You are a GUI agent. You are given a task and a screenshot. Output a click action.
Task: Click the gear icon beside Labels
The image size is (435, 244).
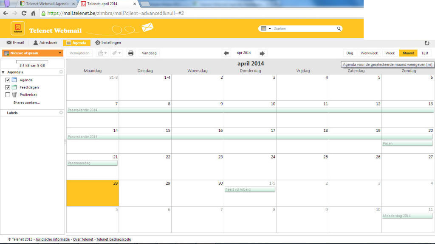click(61, 113)
